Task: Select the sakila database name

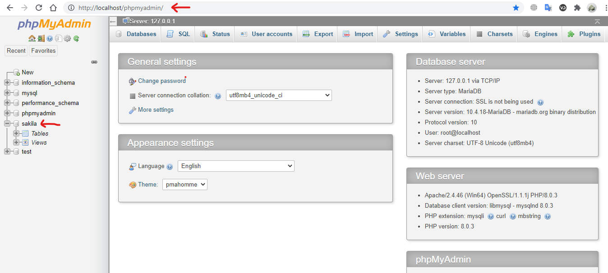Action: (x=29, y=123)
